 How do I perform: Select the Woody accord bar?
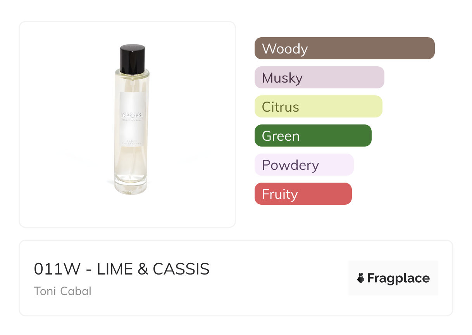coord(345,48)
